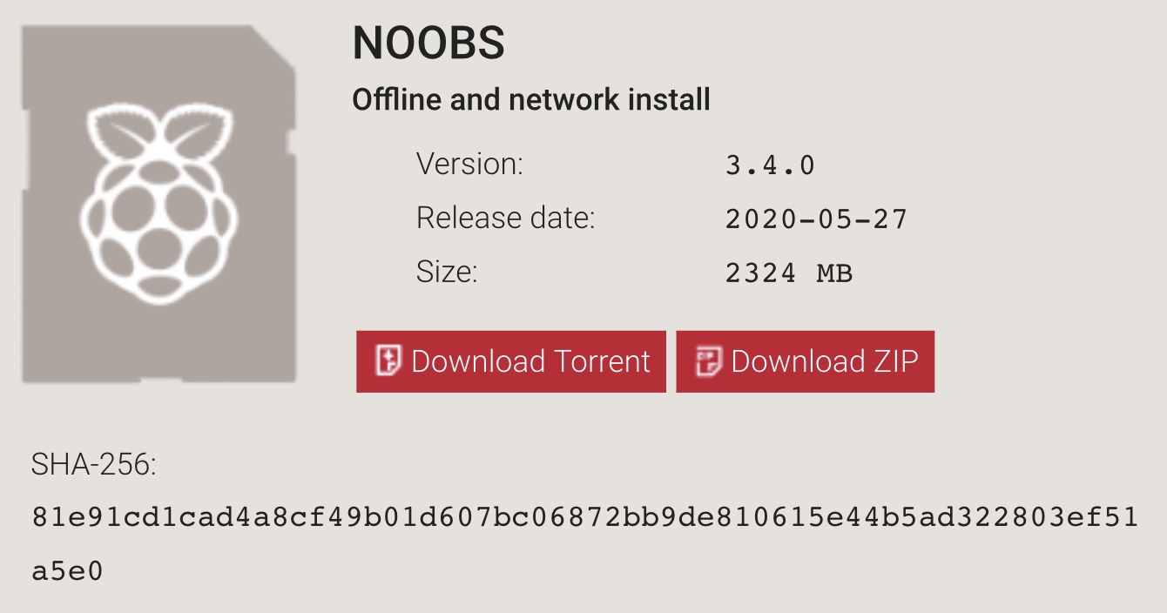Click the Version label
The image size is (1167, 613).
coord(469,164)
